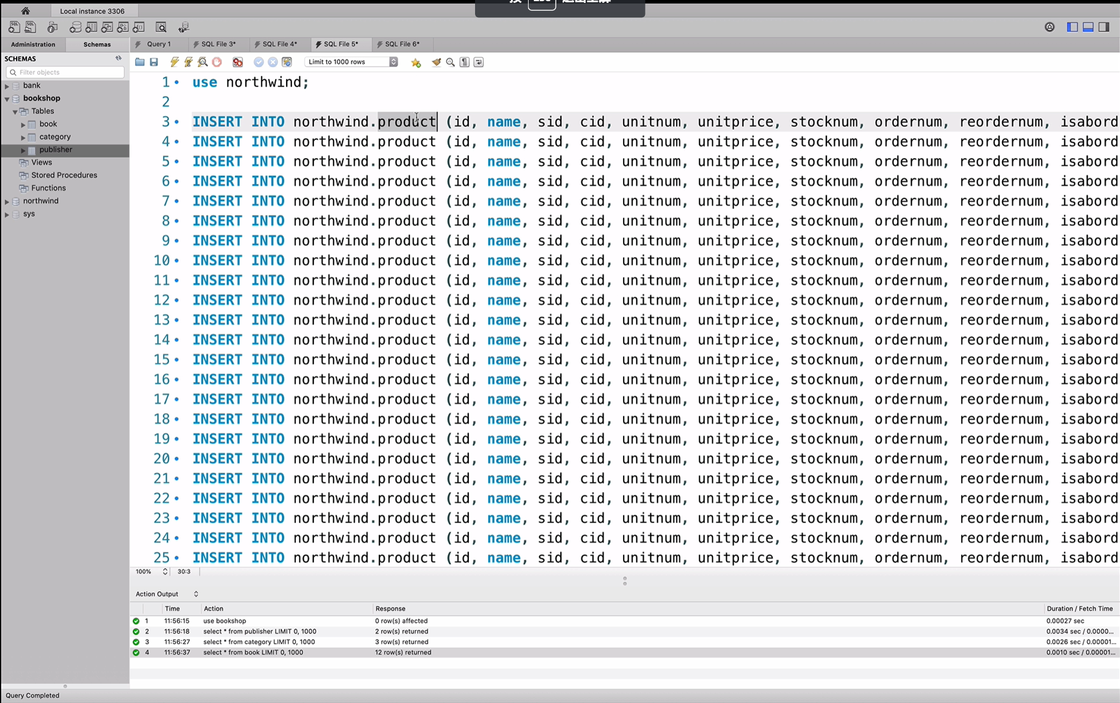
Task: Go to home screen icon
Action: (25, 10)
